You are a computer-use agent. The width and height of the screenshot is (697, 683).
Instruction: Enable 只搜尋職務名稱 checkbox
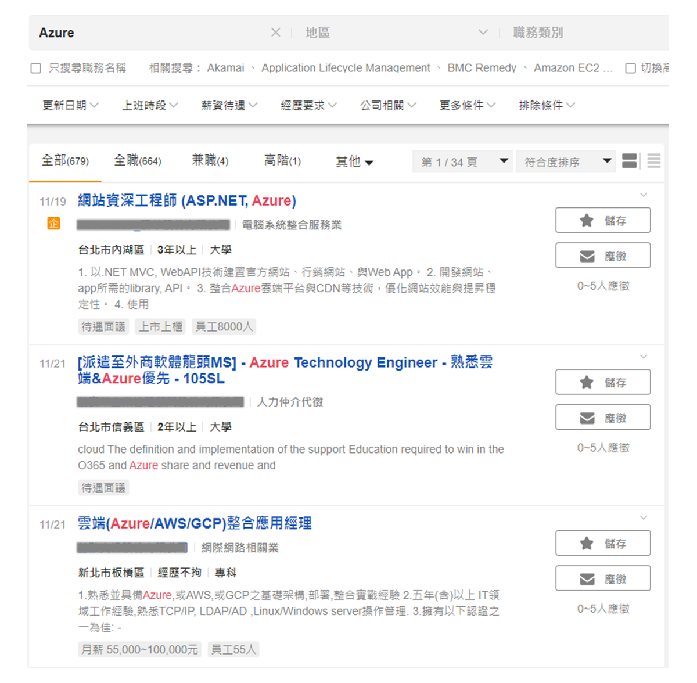pyautogui.click(x=36, y=68)
